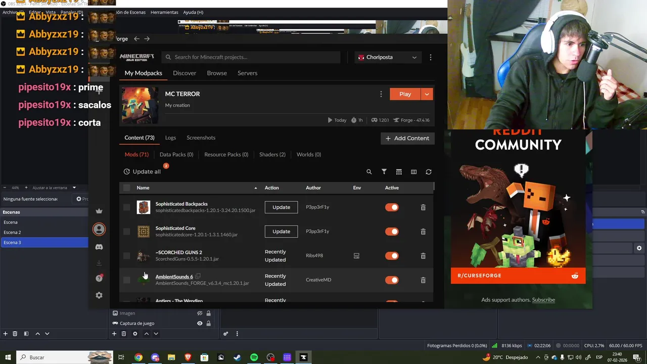Click the CurseForge back arrow

pyautogui.click(x=136, y=38)
